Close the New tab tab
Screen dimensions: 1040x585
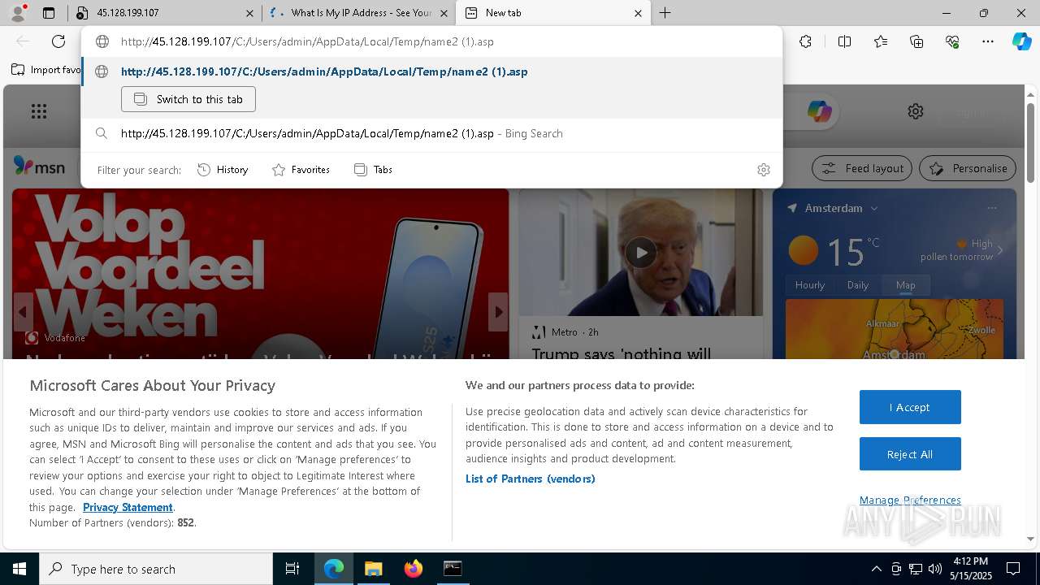(x=638, y=13)
